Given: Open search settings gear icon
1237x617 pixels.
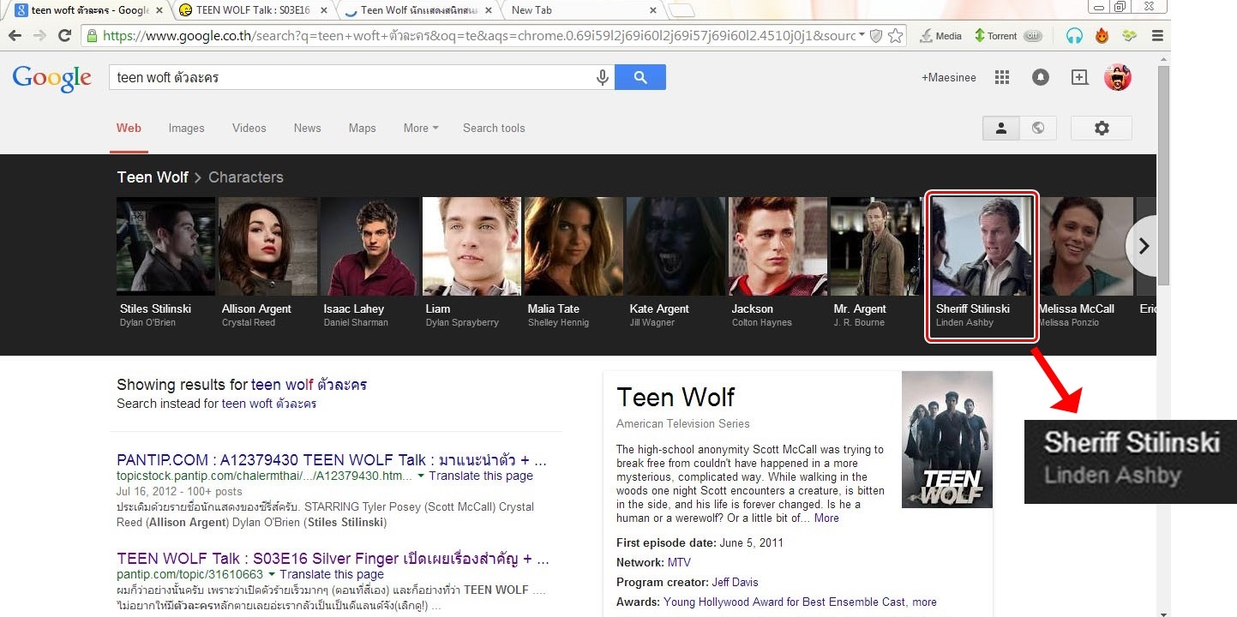Looking at the screenshot, I should [1102, 128].
